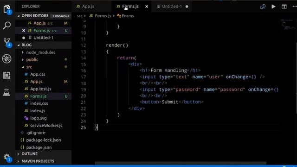Open Source Control view with badge 4
297x167 pixels.
tap(7, 42)
